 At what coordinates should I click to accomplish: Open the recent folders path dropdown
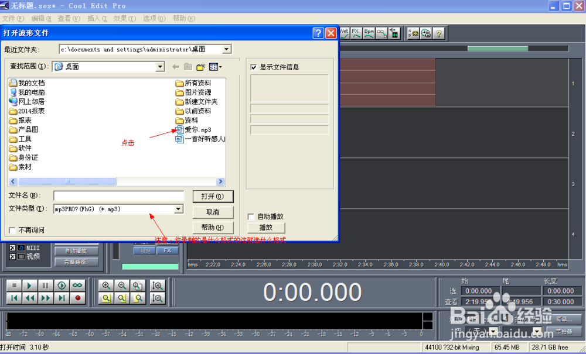pyautogui.click(x=226, y=49)
